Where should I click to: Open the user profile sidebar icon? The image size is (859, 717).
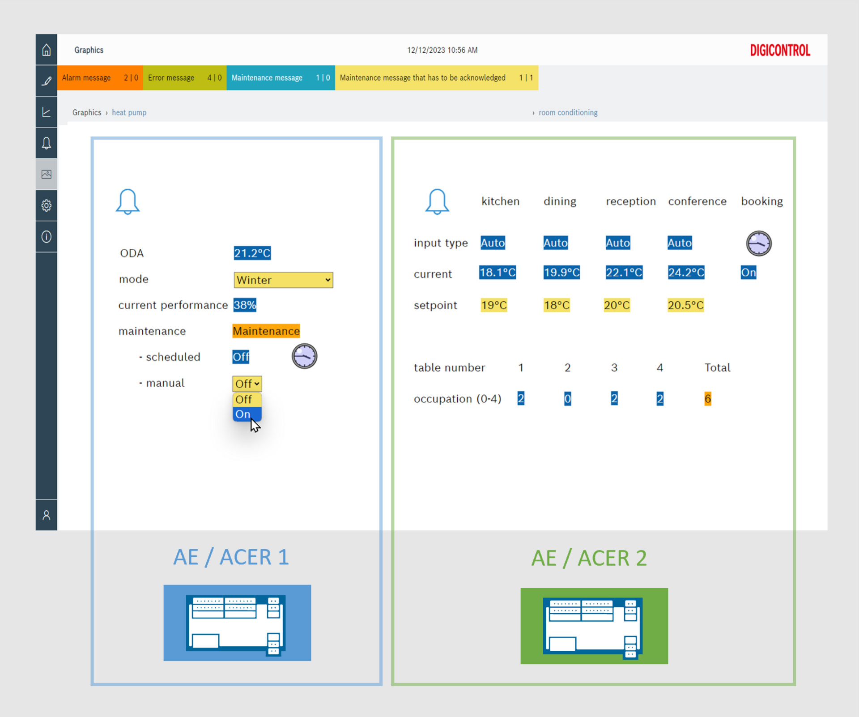[46, 515]
